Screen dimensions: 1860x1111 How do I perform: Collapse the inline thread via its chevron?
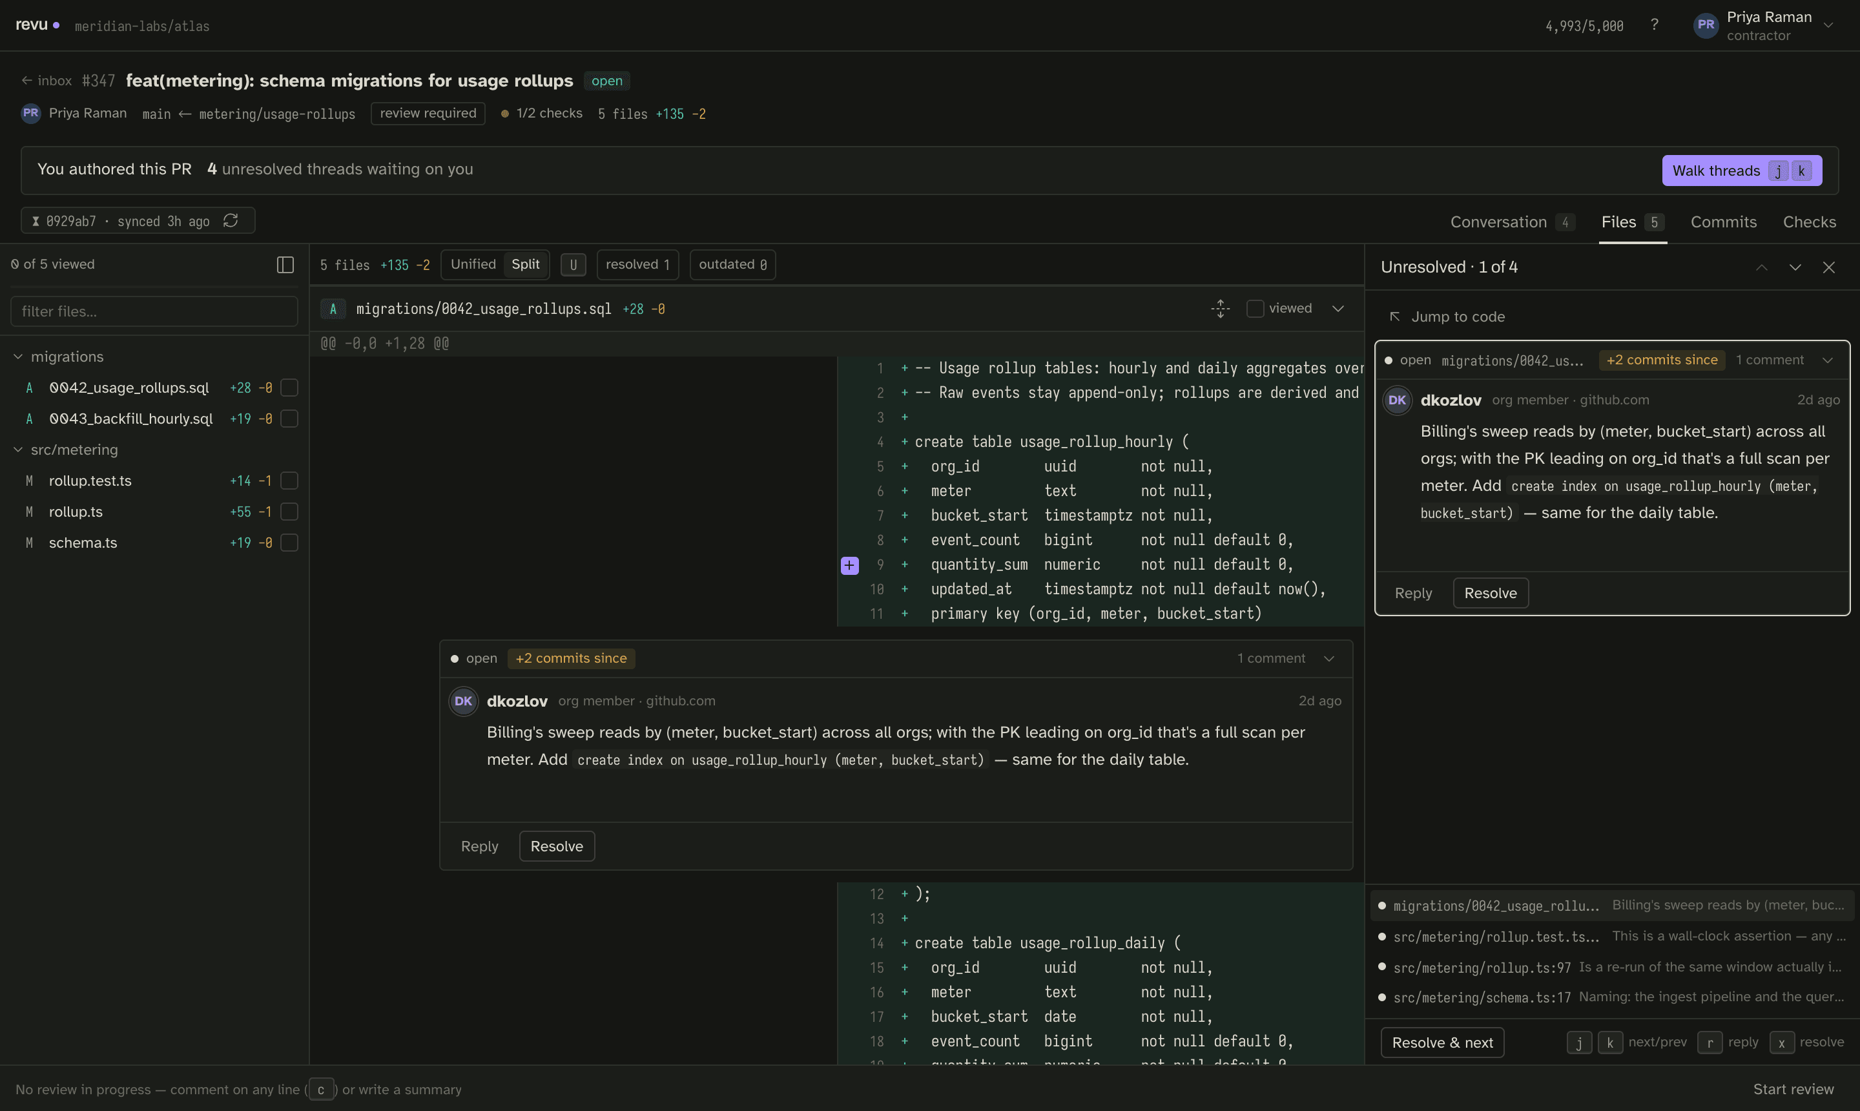1329,658
